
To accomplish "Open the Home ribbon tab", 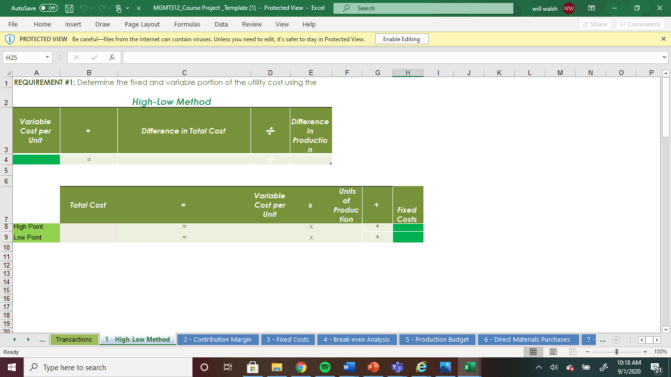I will pos(42,24).
